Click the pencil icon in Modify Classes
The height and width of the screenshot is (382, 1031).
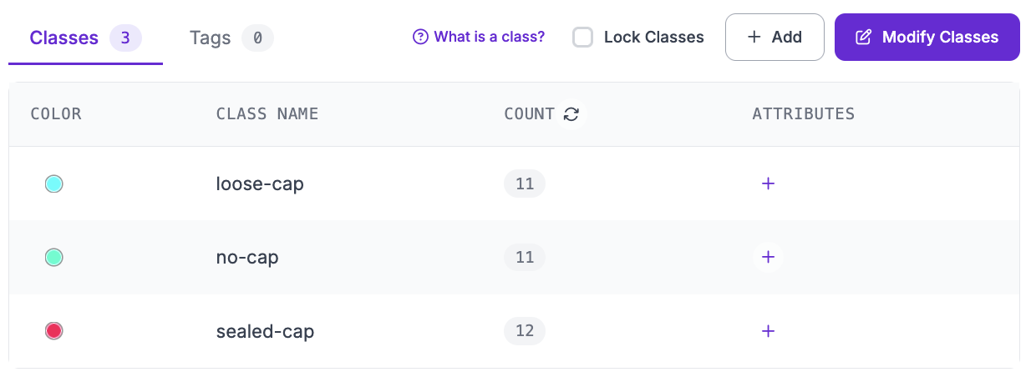click(x=864, y=38)
